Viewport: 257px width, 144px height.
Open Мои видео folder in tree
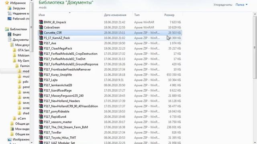pos(22,129)
